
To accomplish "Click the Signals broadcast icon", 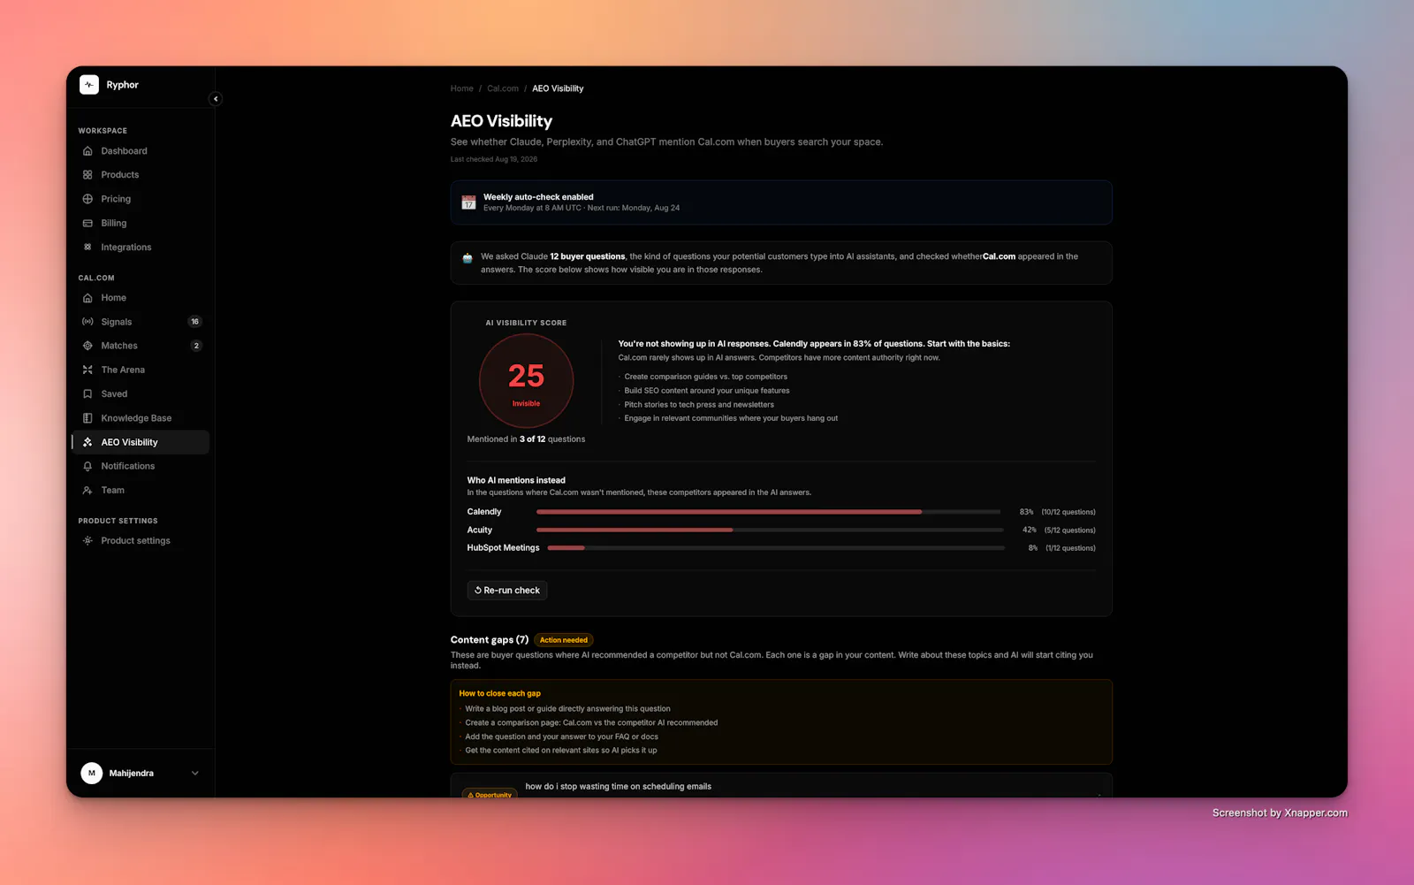I will pos(87,322).
